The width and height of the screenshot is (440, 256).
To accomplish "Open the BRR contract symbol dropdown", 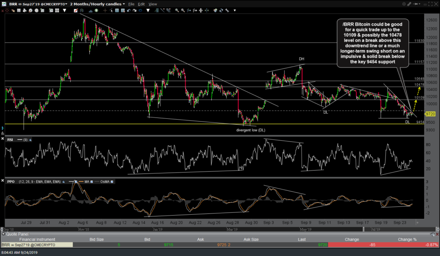I will (67, 4).
